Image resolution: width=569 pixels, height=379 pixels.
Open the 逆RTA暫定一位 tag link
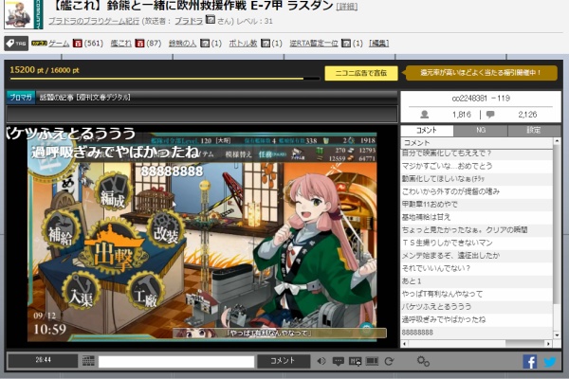pos(314,44)
